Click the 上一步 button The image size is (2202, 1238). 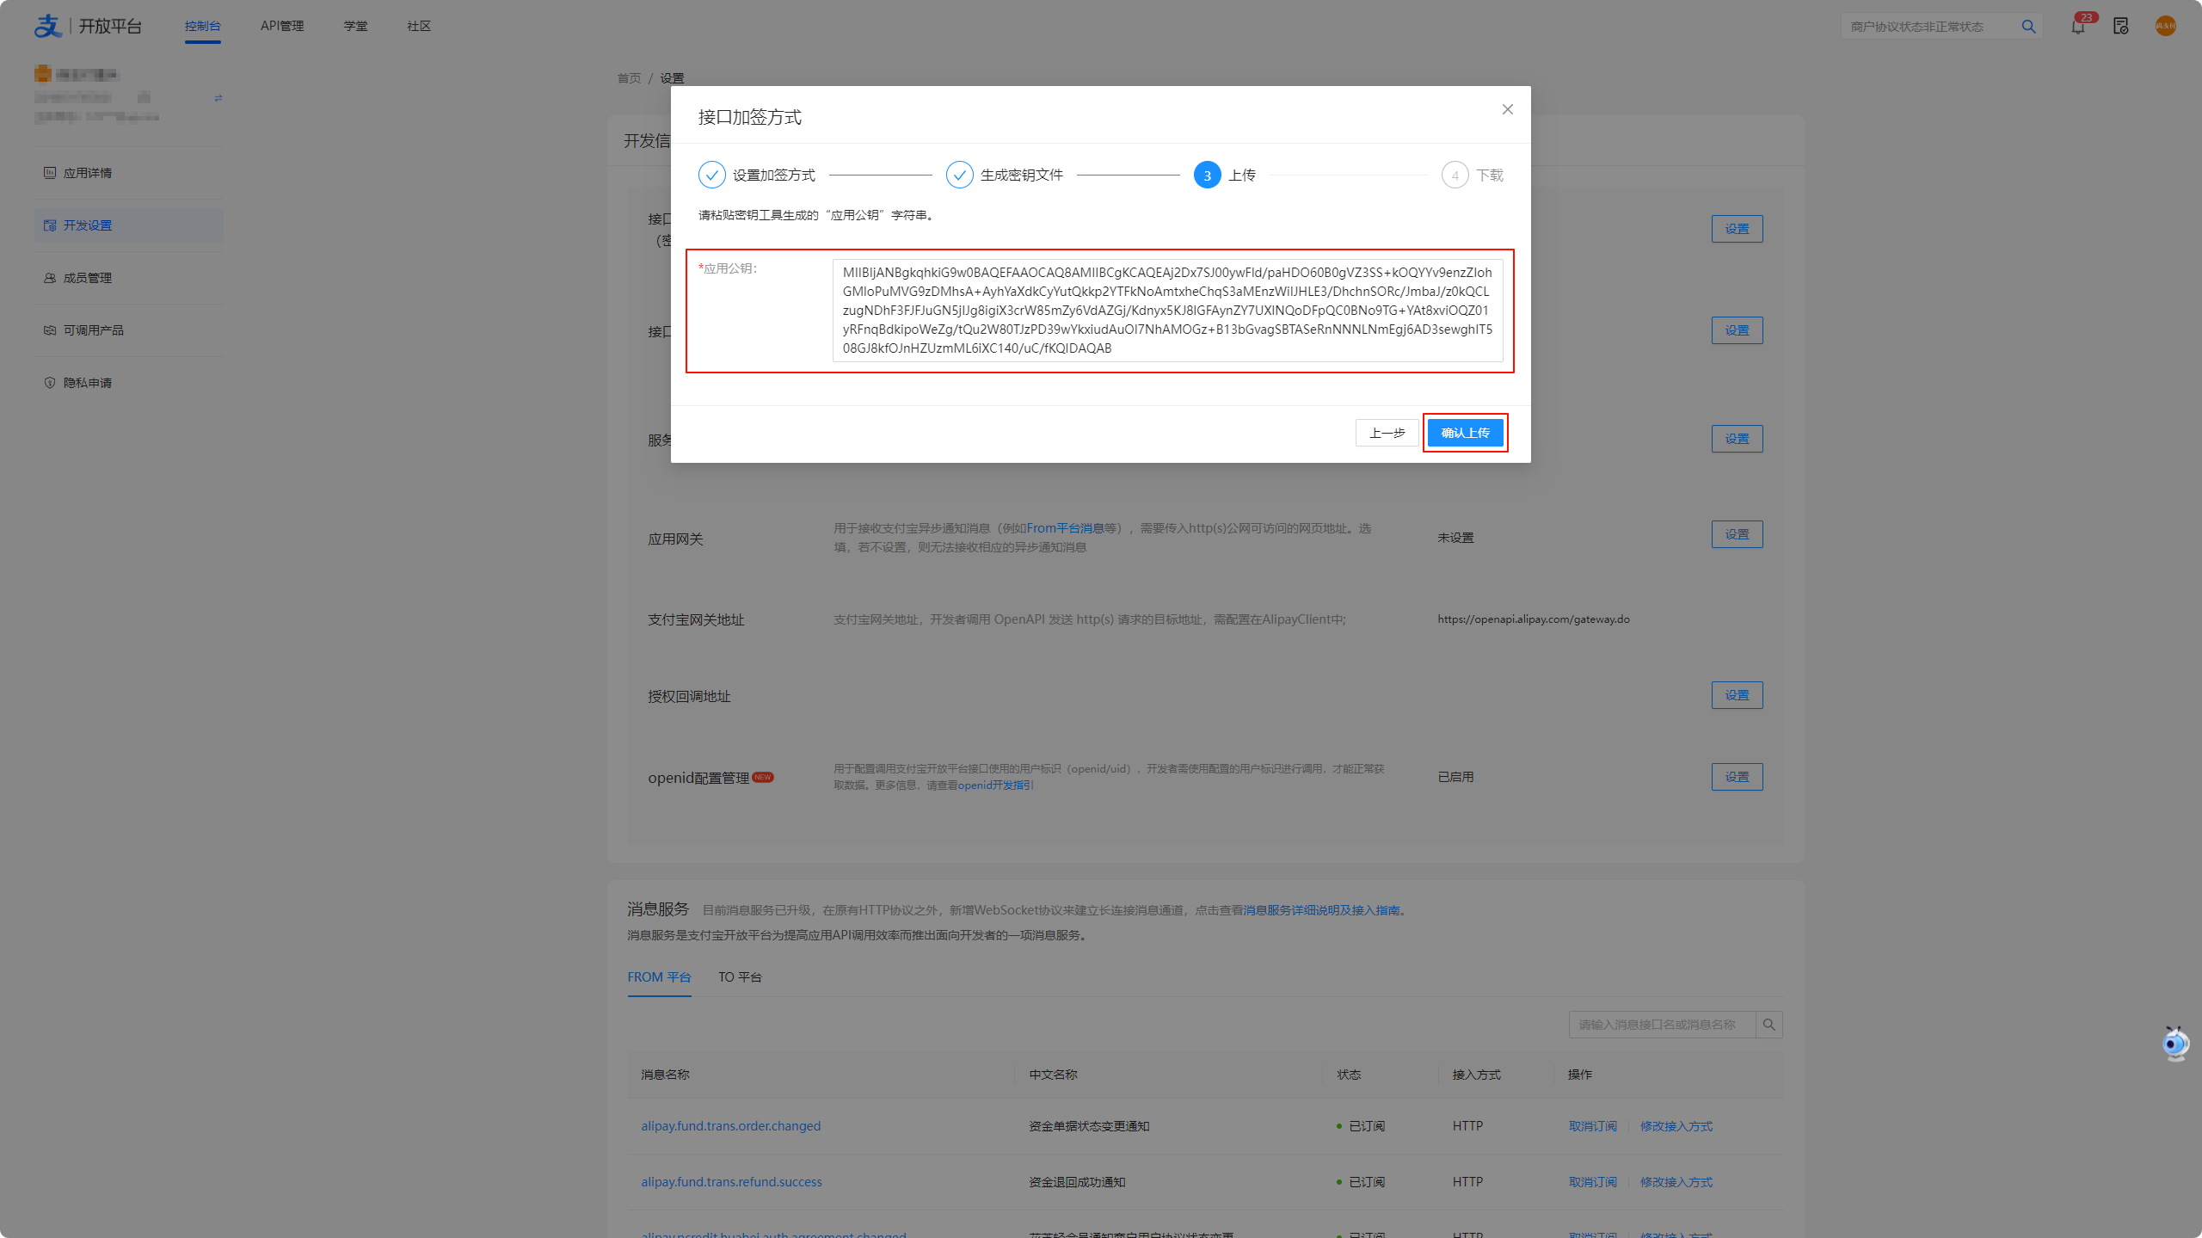pos(1387,433)
